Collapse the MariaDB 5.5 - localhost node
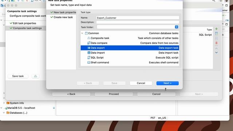The width and height of the screenshot is (233, 131). pyautogui.click(x=1, y=108)
